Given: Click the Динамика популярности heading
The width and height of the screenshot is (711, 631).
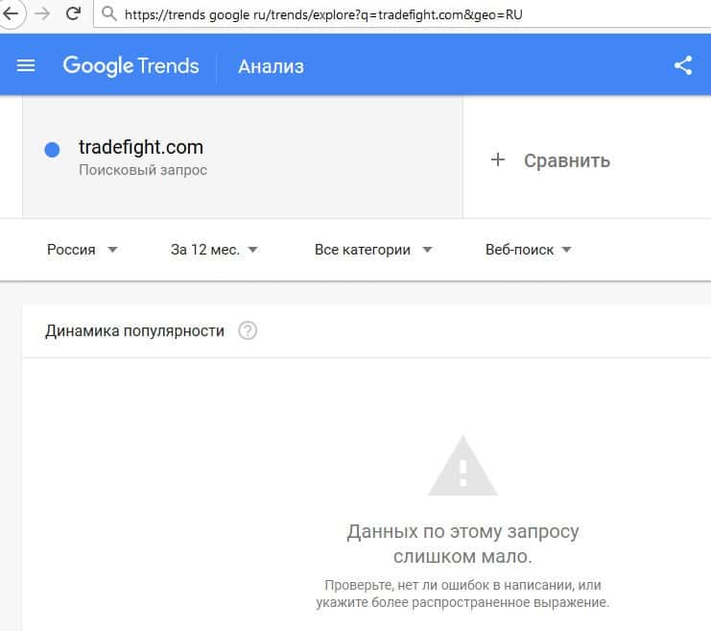Looking at the screenshot, I should [x=134, y=331].
